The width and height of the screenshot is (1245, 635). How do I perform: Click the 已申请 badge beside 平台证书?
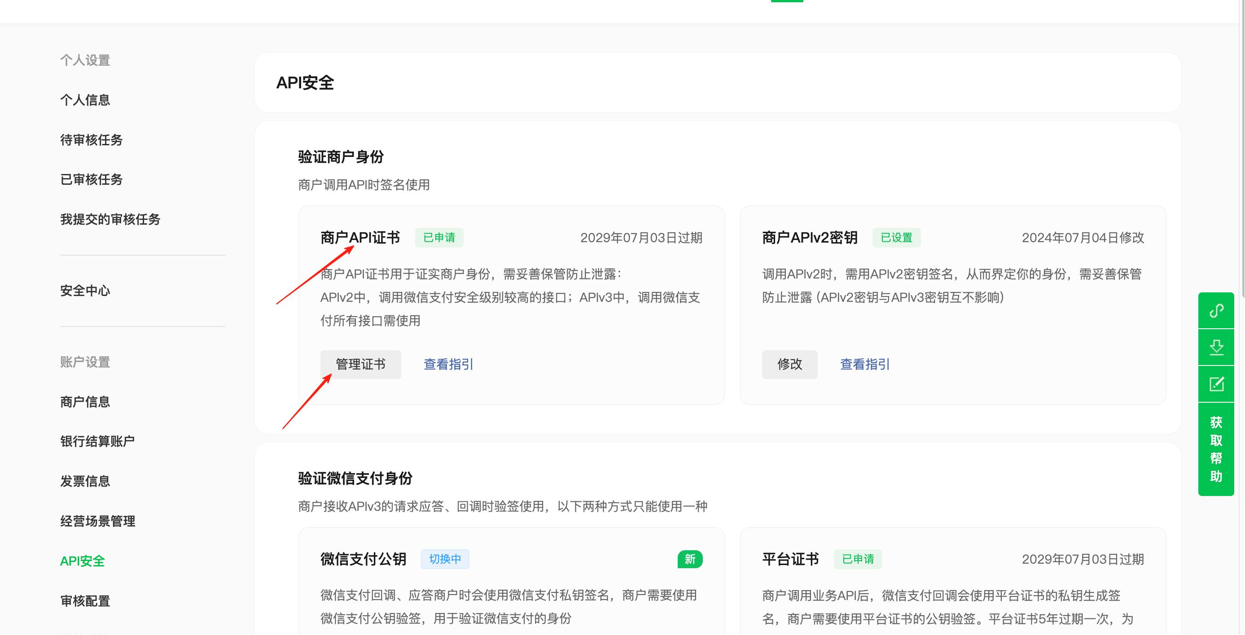click(858, 559)
